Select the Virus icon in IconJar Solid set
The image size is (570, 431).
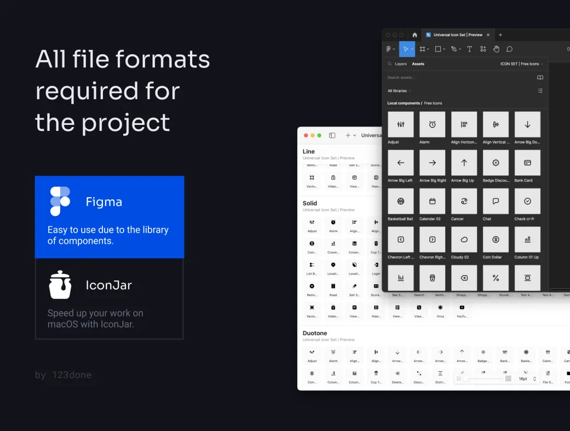click(x=440, y=311)
